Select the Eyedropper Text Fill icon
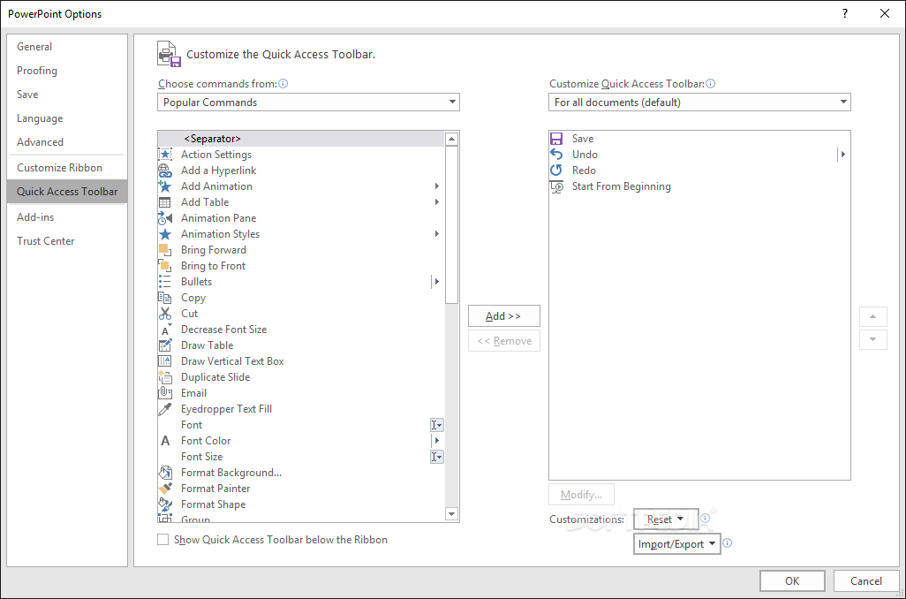The height and width of the screenshot is (599, 906). pyautogui.click(x=165, y=409)
